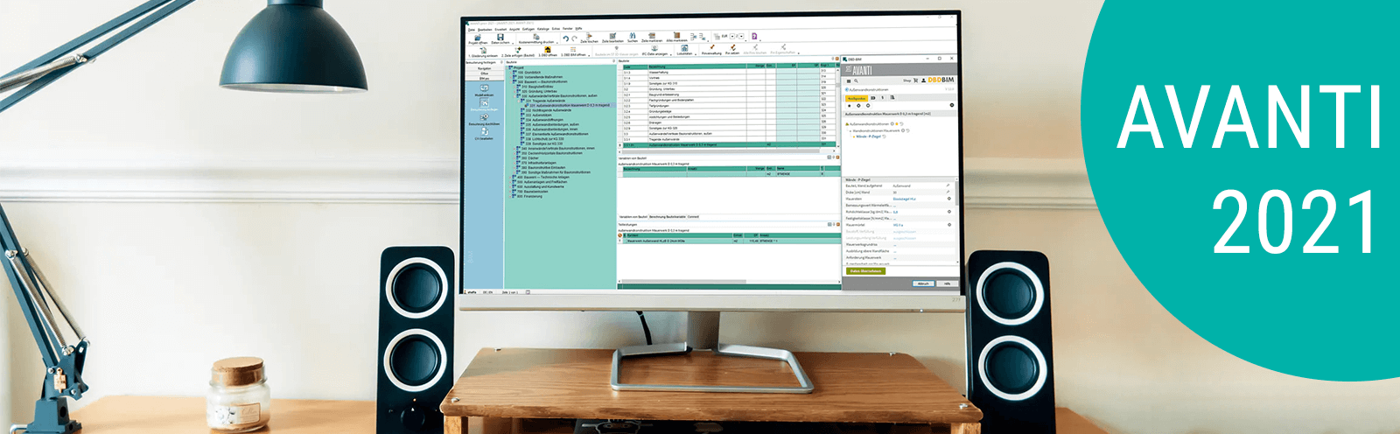
Task: Click Daten übernehmen in the DBD-BIM window
Action: coord(865,271)
